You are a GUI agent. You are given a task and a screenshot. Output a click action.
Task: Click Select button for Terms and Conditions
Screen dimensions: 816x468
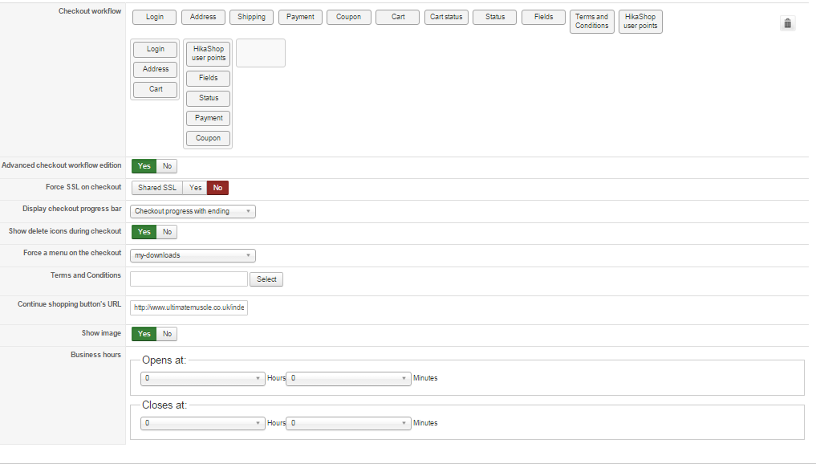click(x=266, y=279)
